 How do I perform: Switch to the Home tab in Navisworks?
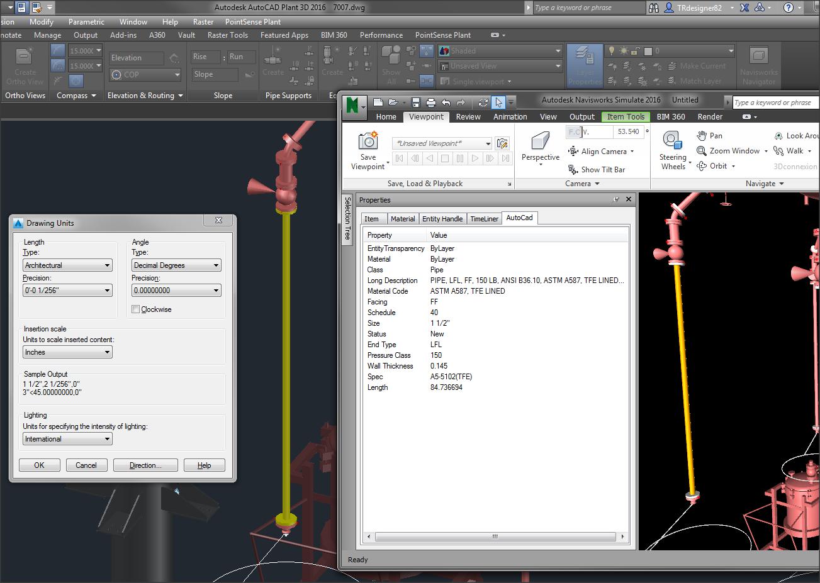386,117
